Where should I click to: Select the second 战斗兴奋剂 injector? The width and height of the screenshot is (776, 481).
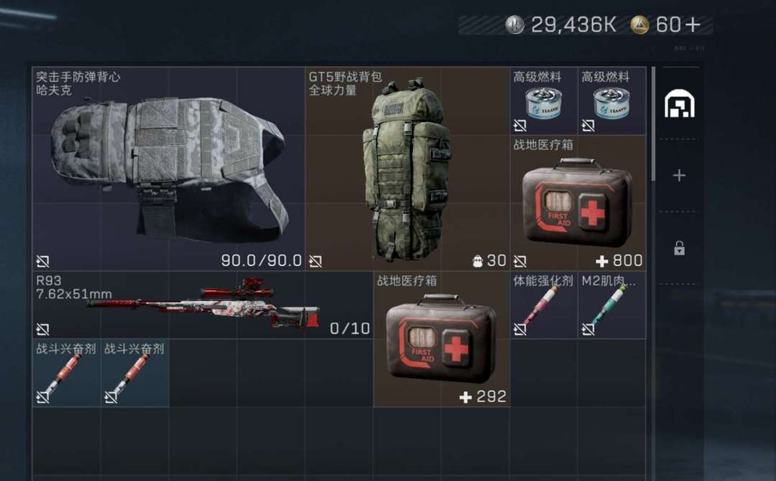(x=134, y=373)
